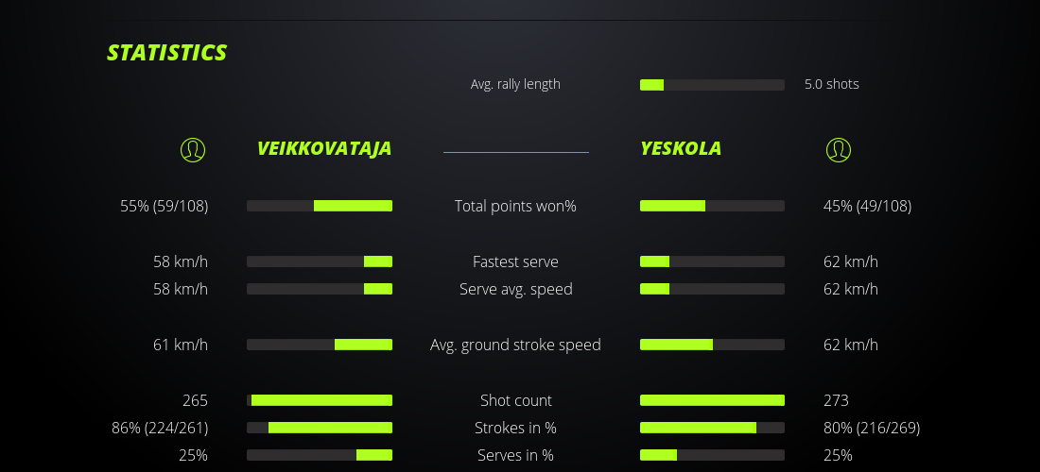Click Veikkovataja's Total points won bar
The width and height of the screenshot is (1040, 472).
(x=320, y=206)
